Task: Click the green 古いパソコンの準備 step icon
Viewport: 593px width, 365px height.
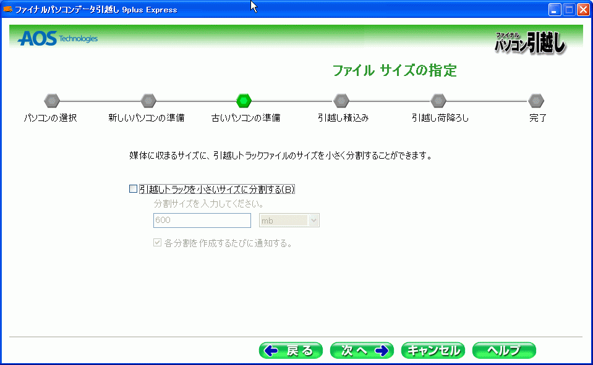Action: 244,100
